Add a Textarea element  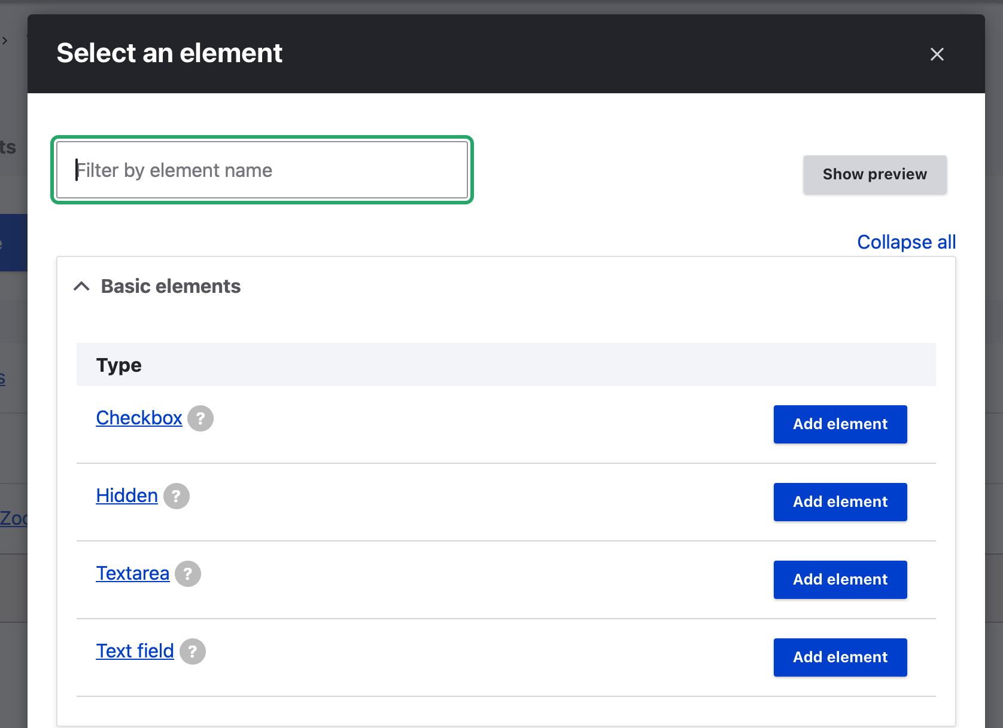[x=840, y=580]
